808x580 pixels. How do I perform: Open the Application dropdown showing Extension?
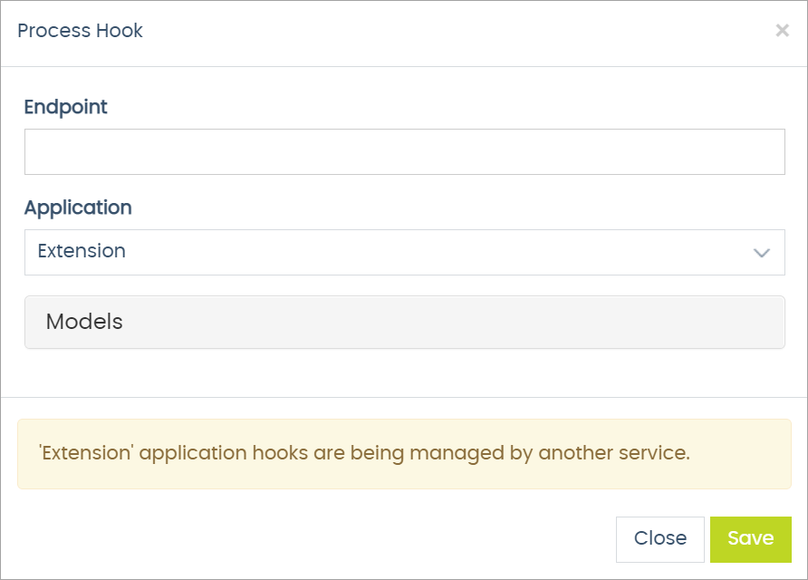404,252
